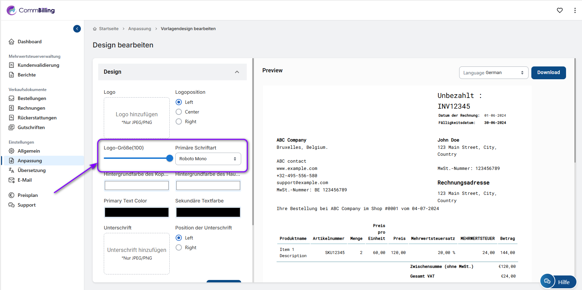Viewport: 582px width, 290px height.
Task: Open Übersetzung settings
Action: click(x=32, y=170)
